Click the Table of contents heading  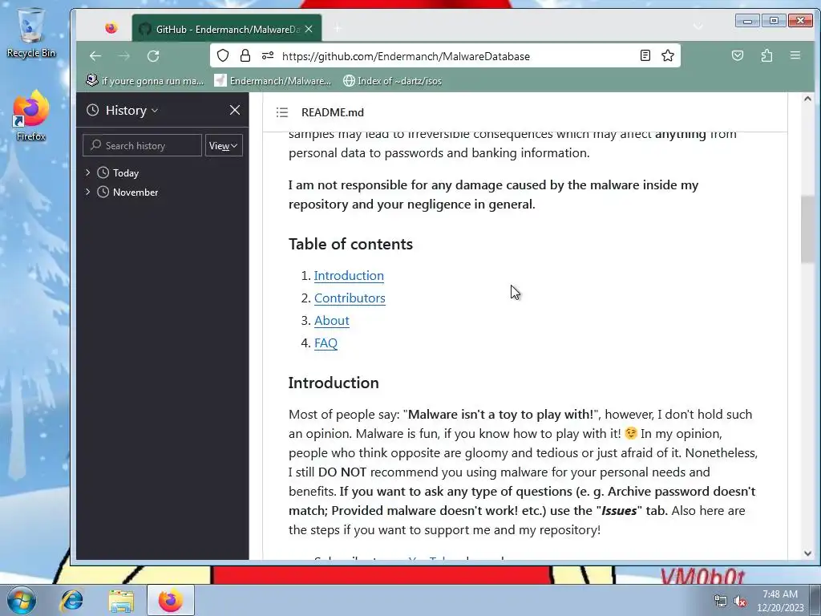coord(350,244)
